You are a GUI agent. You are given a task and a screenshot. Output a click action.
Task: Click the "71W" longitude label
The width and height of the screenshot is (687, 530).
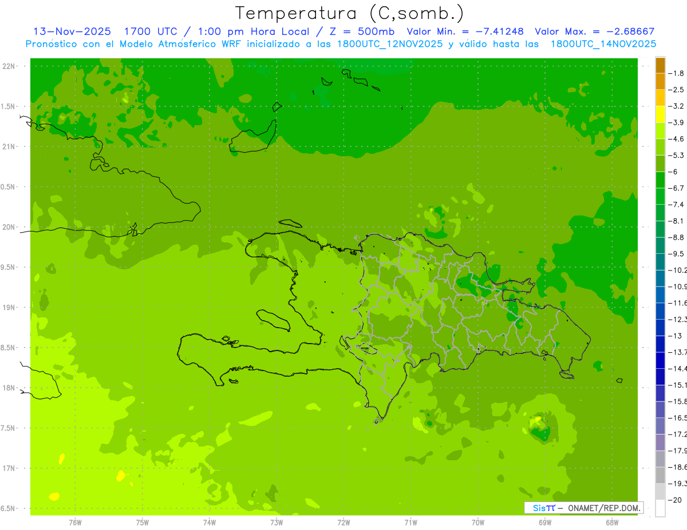pyautogui.click(x=410, y=523)
